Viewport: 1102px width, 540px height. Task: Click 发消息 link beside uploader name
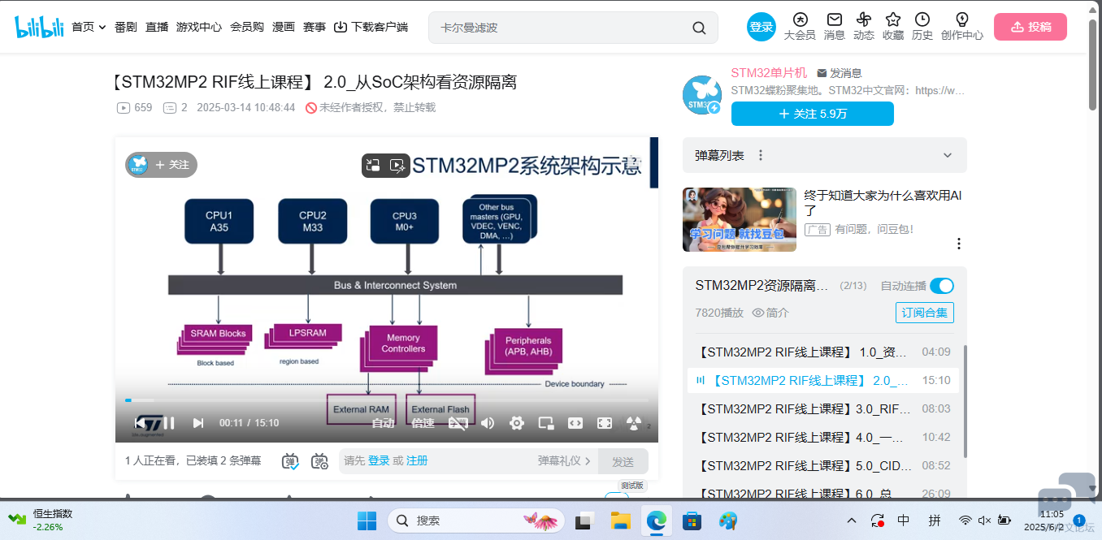click(840, 73)
